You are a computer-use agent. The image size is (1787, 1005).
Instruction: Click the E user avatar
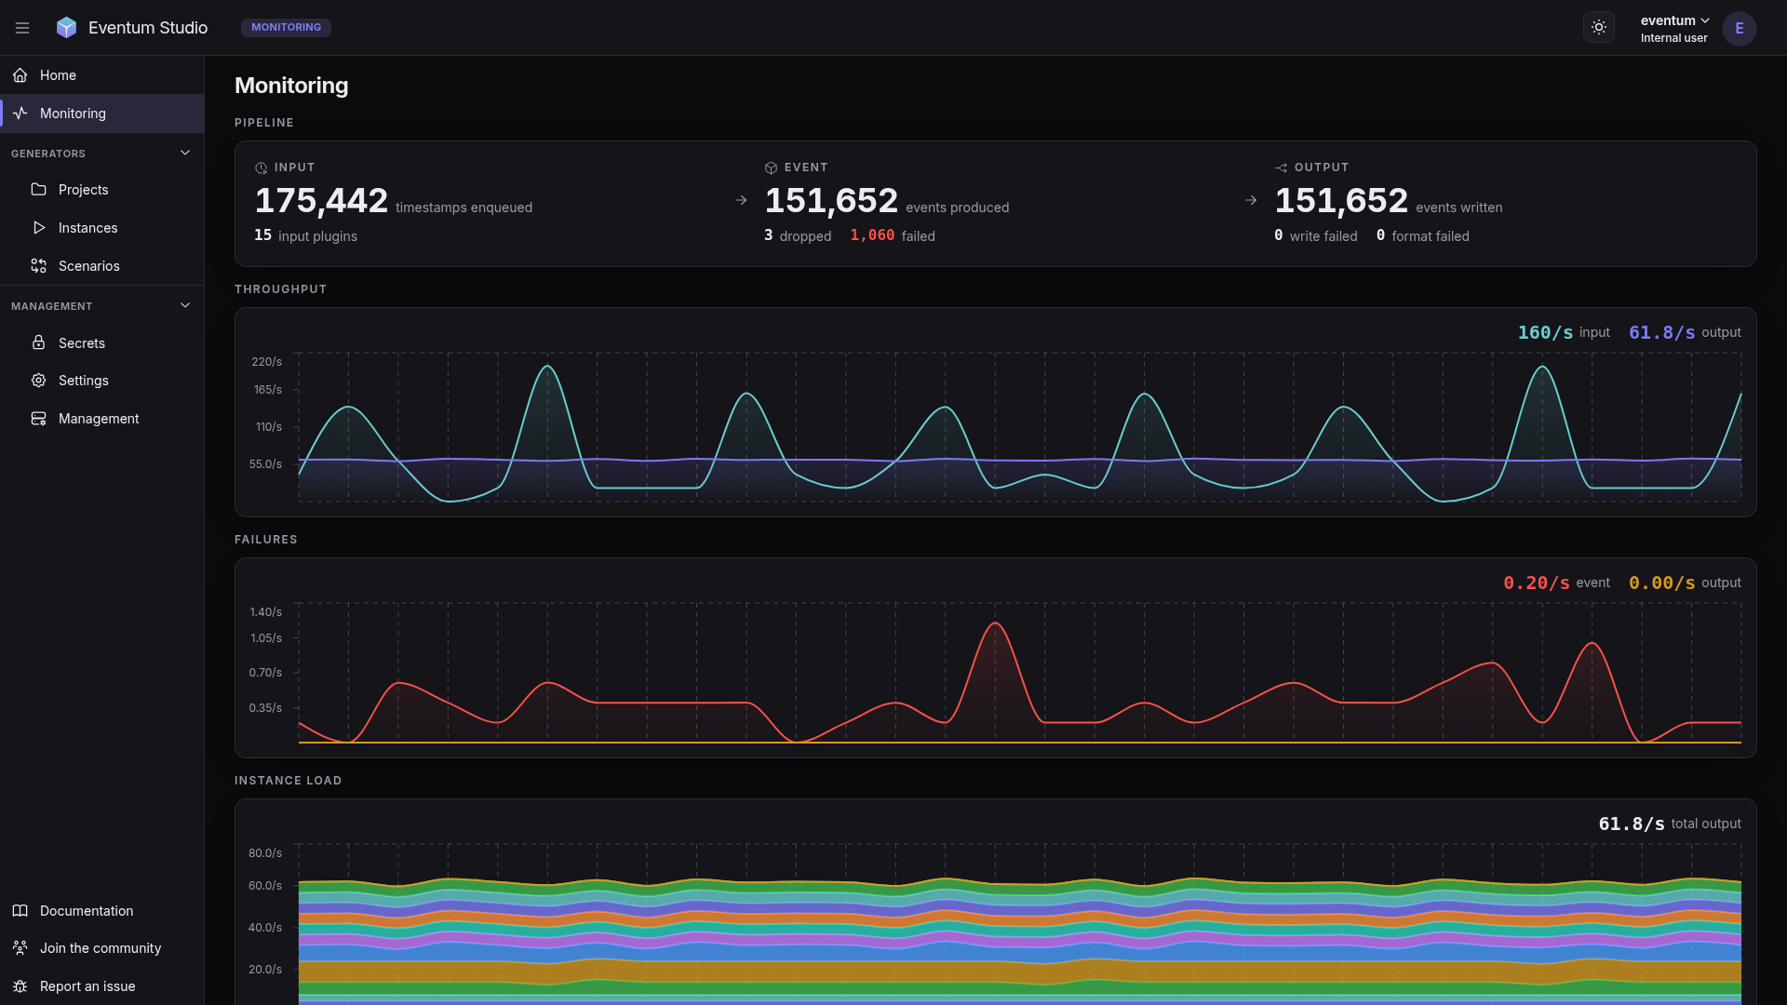click(x=1739, y=28)
